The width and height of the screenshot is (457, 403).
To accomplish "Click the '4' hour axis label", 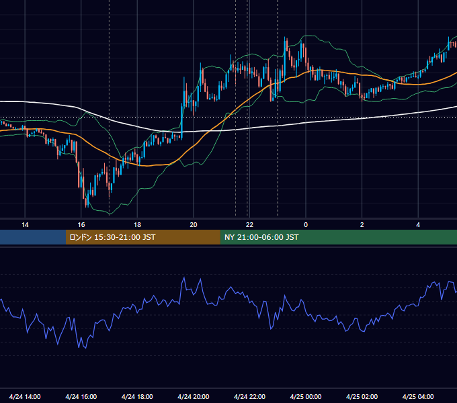I will click(418, 225).
